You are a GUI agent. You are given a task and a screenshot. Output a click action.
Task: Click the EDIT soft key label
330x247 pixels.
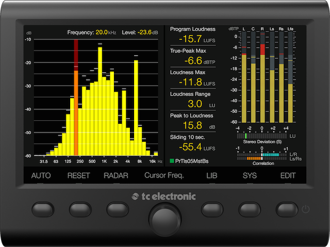[288, 176]
